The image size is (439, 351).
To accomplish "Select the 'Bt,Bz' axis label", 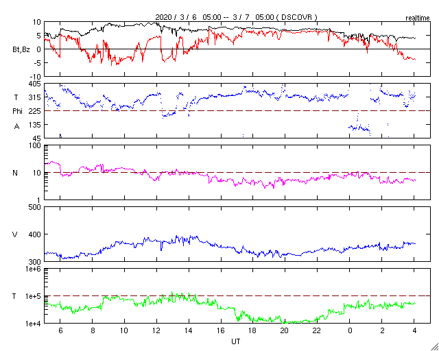I will [x=21, y=51].
